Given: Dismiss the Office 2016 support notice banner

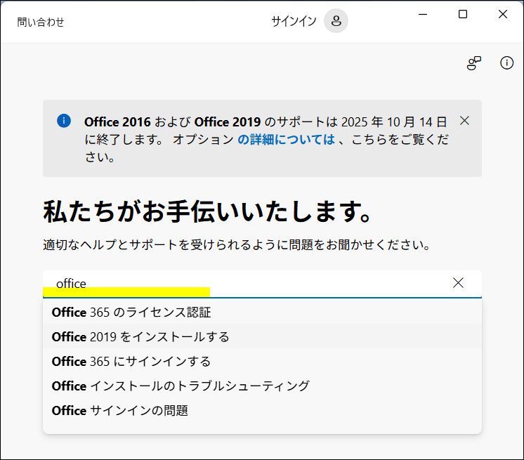Looking at the screenshot, I should click(x=464, y=121).
